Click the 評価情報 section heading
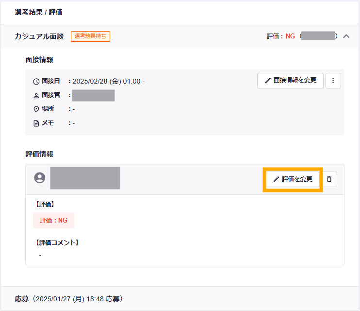This screenshot has width=360, height=311. tap(39, 154)
